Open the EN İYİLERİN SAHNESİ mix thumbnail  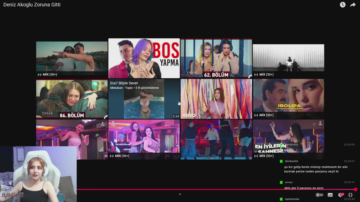[288, 139]
